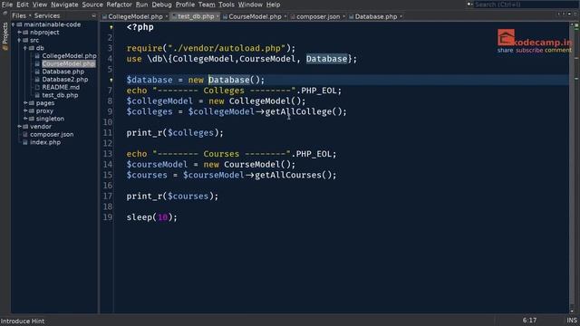This screenshot has height=326, width=580.
Task: Open the File menu
Action: pos(6,5)
